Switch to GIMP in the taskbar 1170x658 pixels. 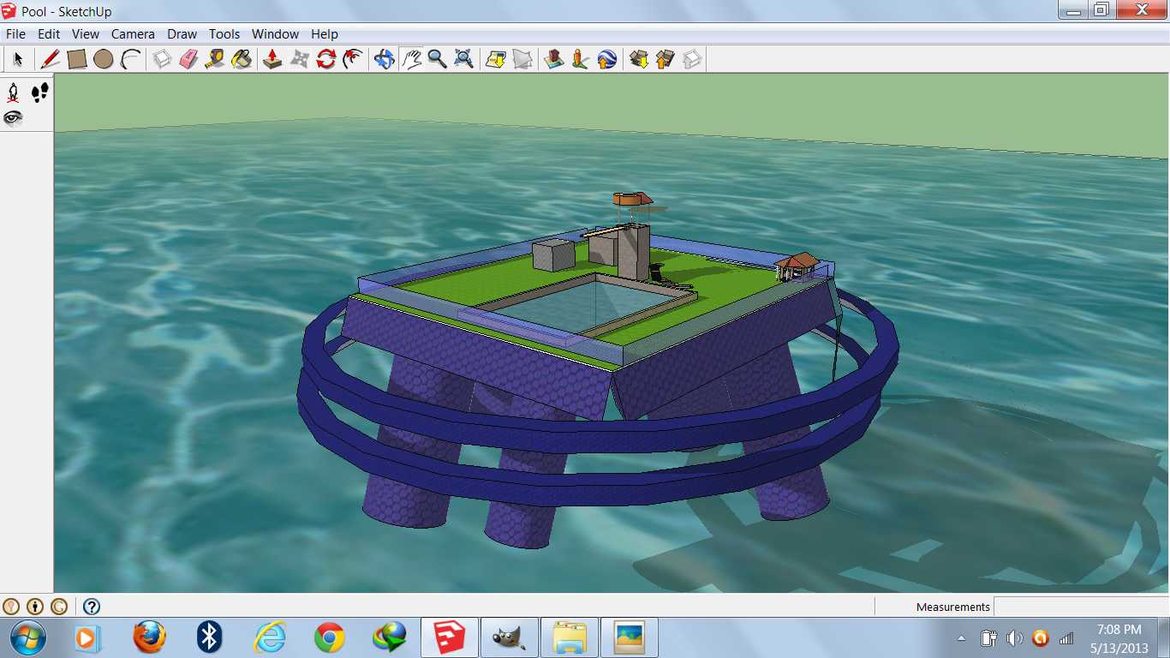(x=509, y=637)
